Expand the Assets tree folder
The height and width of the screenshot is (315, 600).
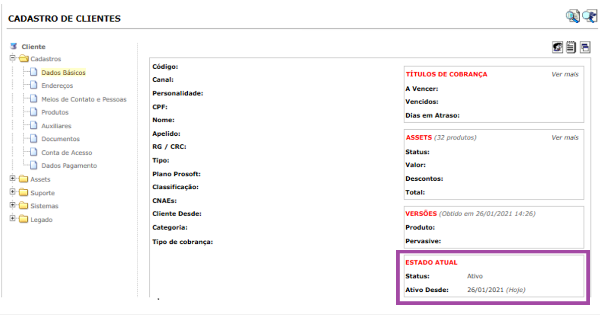[13, 179]
